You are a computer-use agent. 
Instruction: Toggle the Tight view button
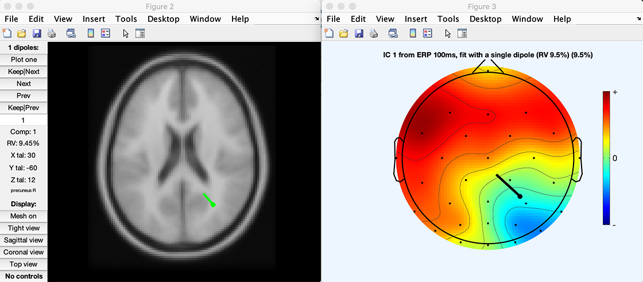tap(24, 228)
